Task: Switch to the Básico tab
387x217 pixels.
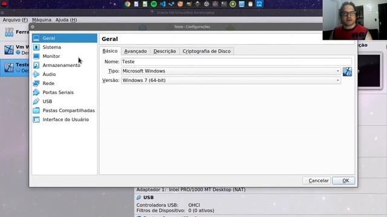Action: click(x=110, y=51)
